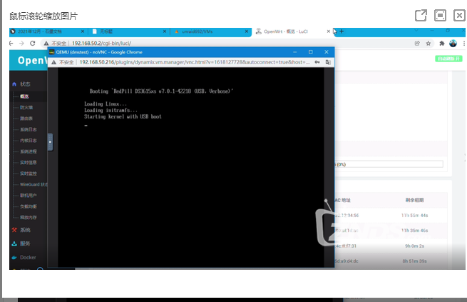Viewport: 467px width, 302px height.
Task: Click the forward navigation arrow
Action: [x=21, y=44]
